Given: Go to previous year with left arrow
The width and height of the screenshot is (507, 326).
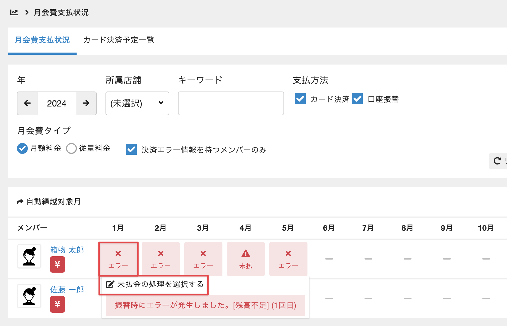Looking at the screenshot, I should tap(28, 103).
